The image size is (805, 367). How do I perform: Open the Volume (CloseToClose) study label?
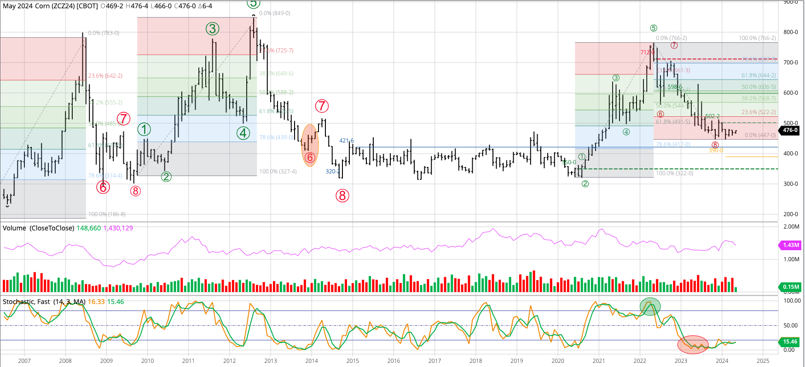point(39,228)
